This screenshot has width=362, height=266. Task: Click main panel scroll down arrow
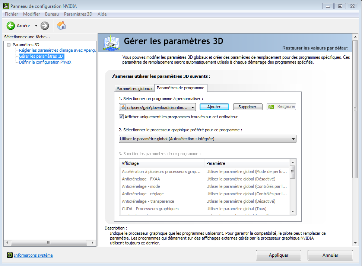[x=355, y=243]
